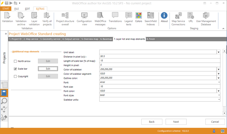Open Searchfield Indexes
Screen dimensions: 227x134
click(x=151, y=19)
